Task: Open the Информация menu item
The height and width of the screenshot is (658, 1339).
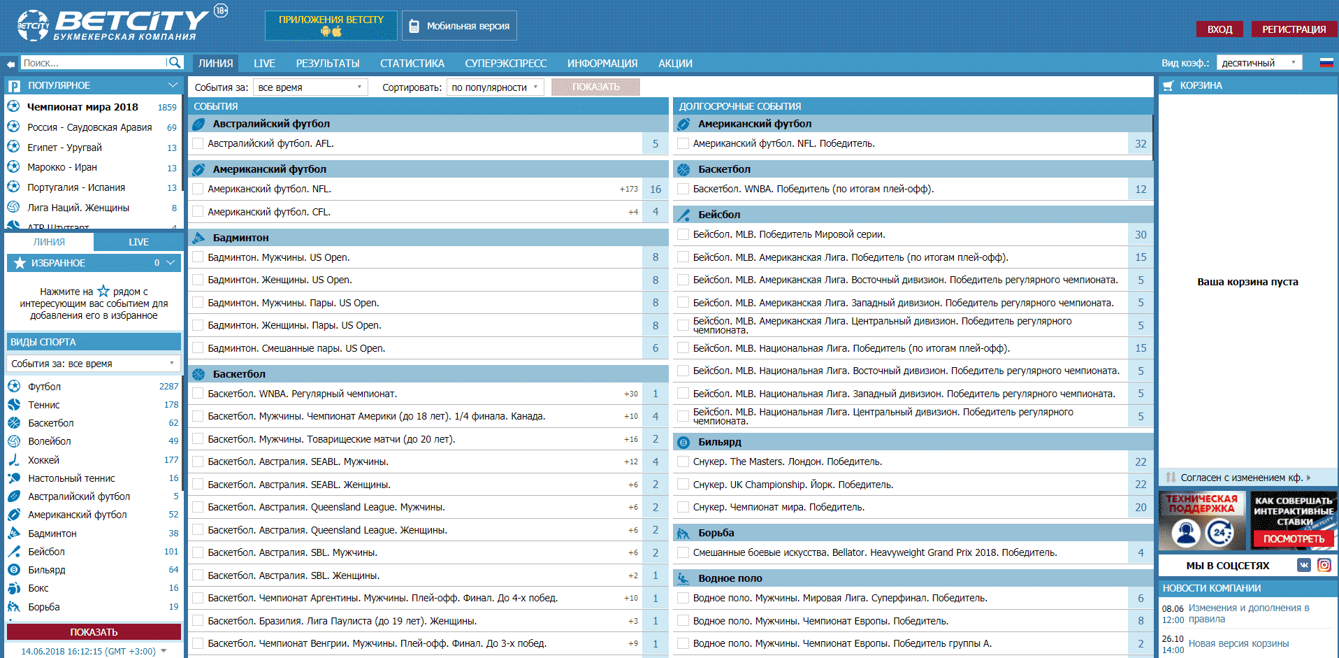Action: point(602,63)
